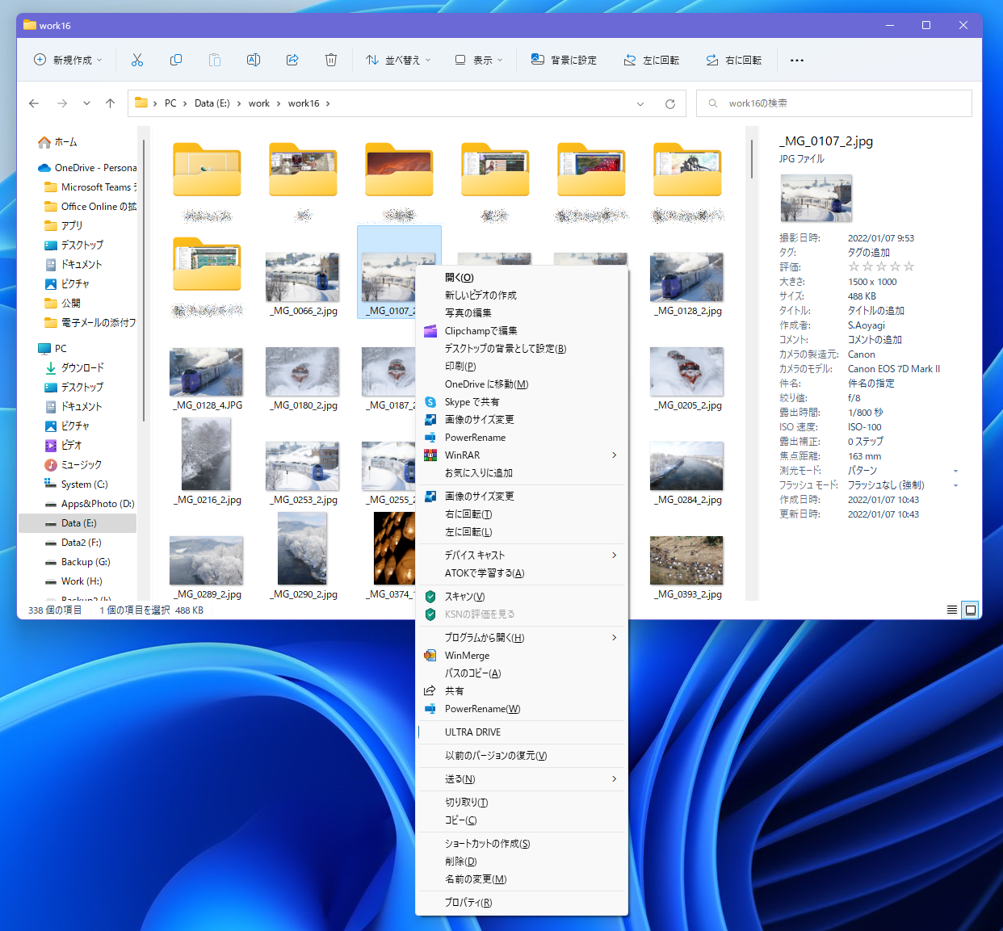Open 測光モード dropdown in details pane
The image size is (1003, 931).
955,471
